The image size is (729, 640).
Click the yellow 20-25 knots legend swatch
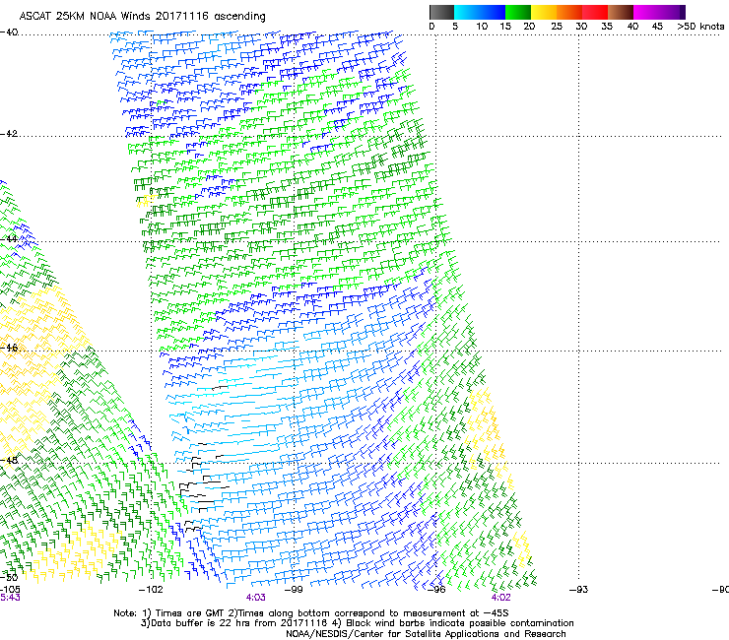coord(544,12)
